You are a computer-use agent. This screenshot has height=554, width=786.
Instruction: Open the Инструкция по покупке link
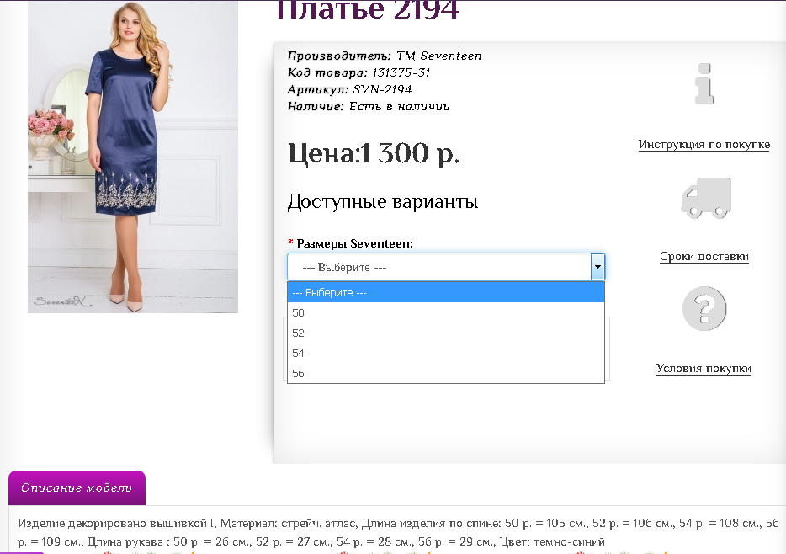(x=704, y=145)
